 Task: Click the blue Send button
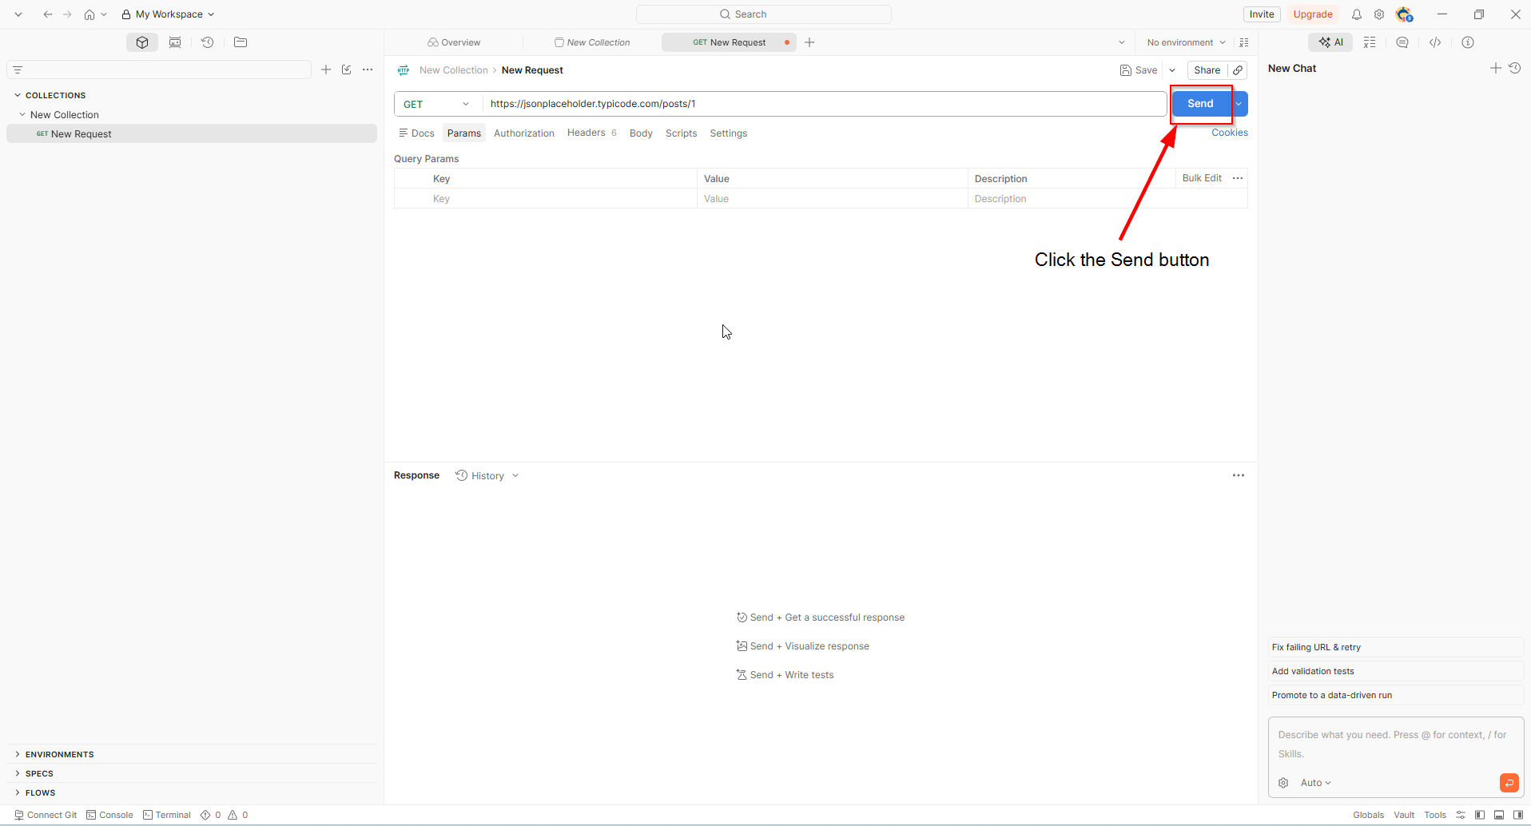click(1200, 104)
